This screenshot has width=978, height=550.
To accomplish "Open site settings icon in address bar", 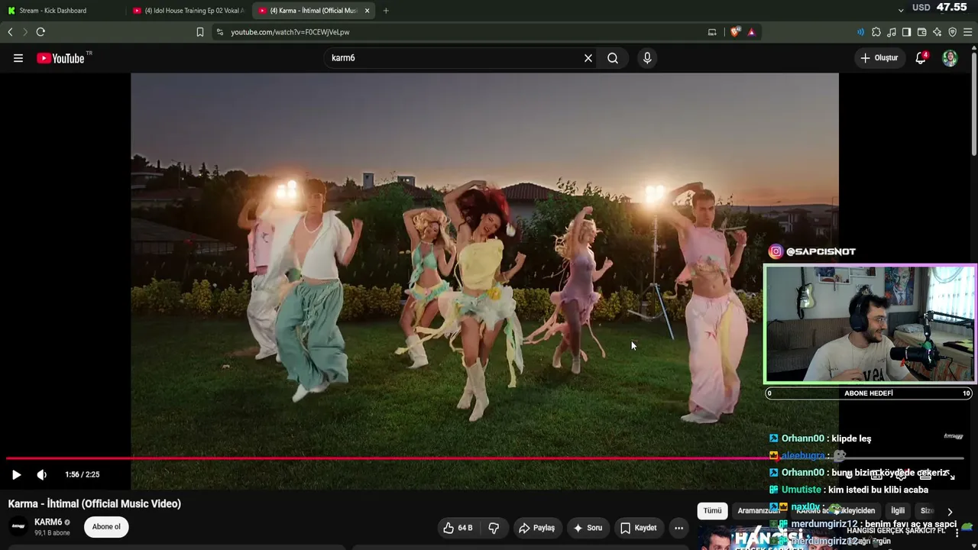I will [x=220, y=32].
